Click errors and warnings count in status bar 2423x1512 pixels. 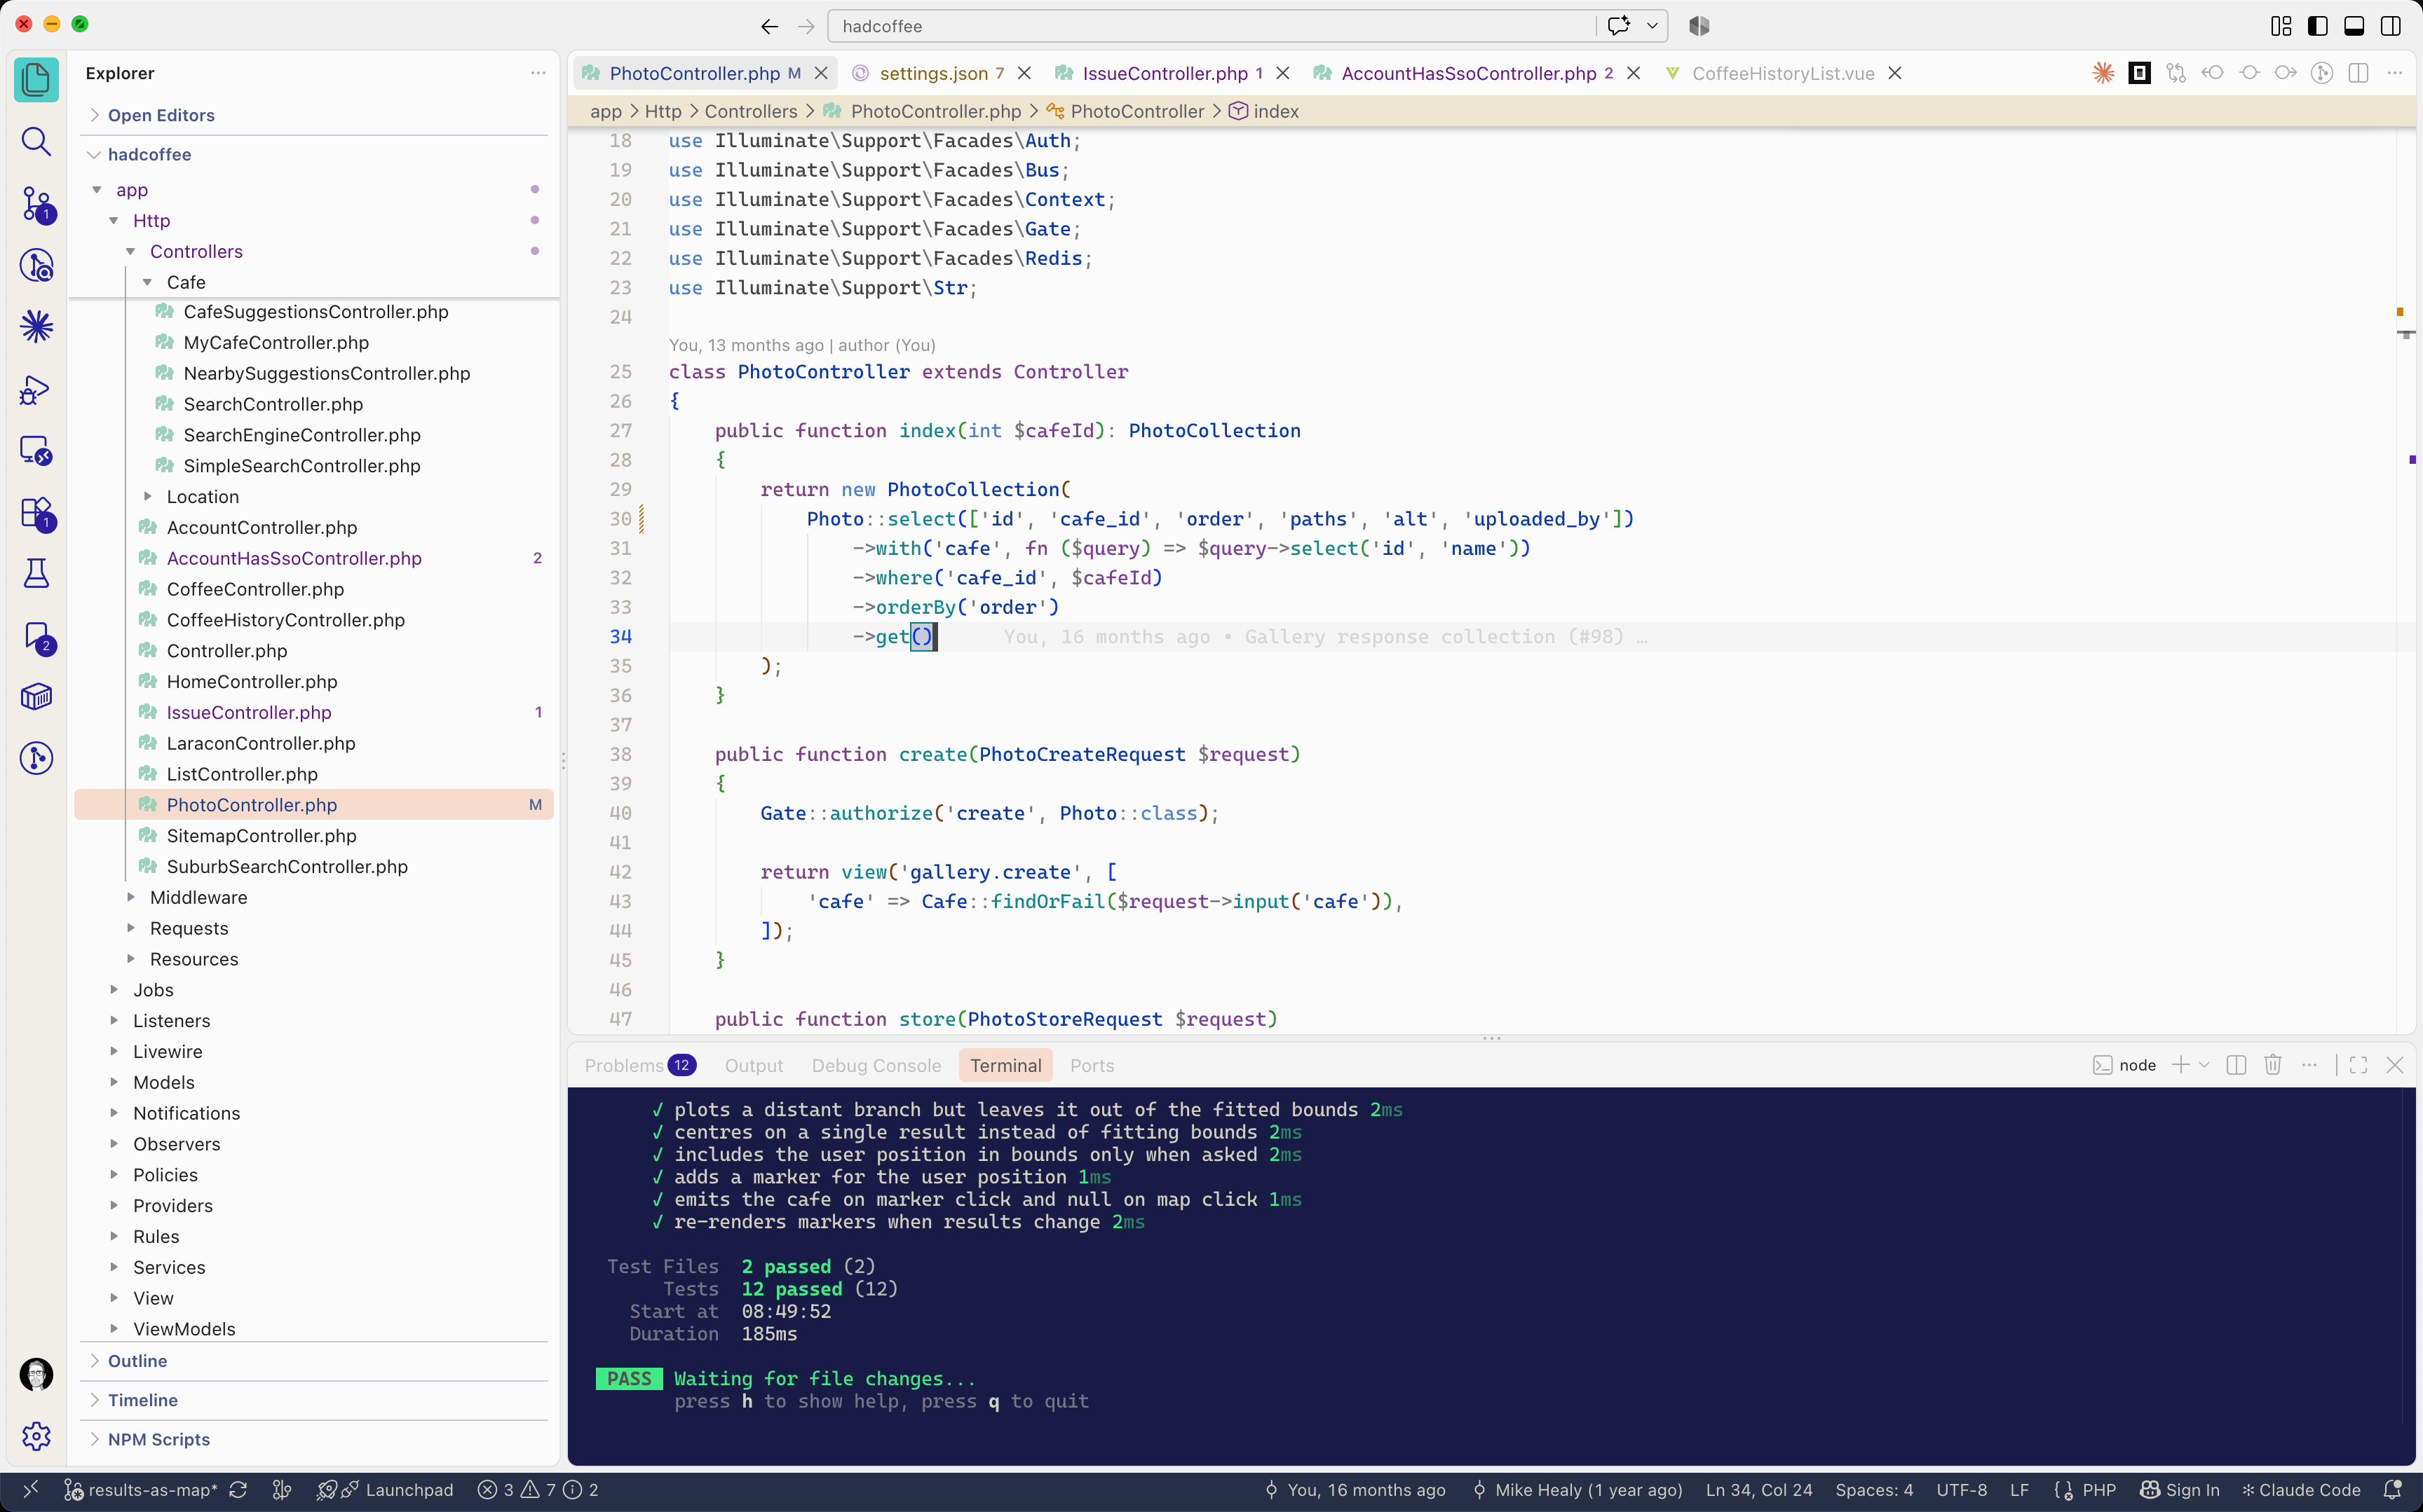[x=538, y=1490]
